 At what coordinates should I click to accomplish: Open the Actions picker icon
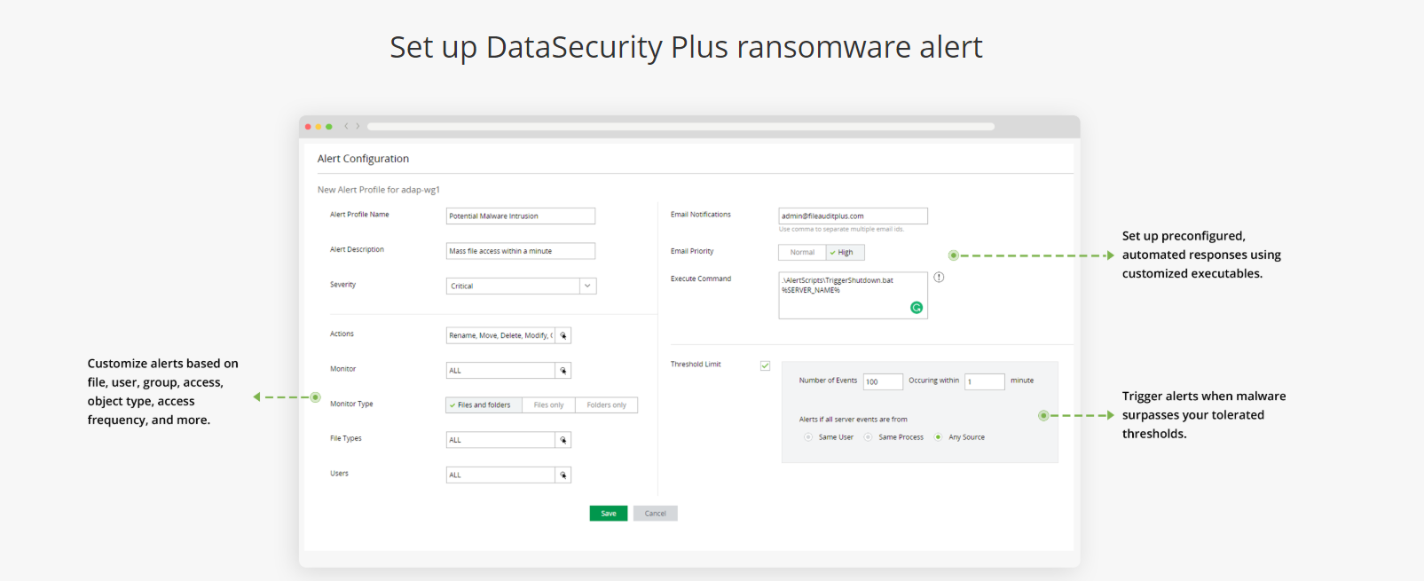point(563,335)
